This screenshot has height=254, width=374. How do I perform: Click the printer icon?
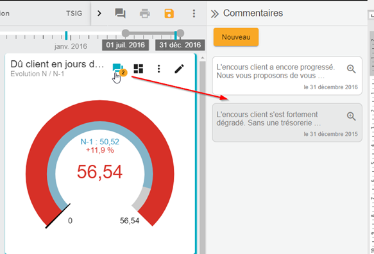[145, 13]
